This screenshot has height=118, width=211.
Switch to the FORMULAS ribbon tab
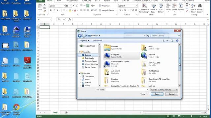coord(86,1)
